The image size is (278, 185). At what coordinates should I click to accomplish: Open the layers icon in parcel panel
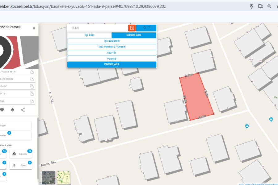click(x=12, y=110)
